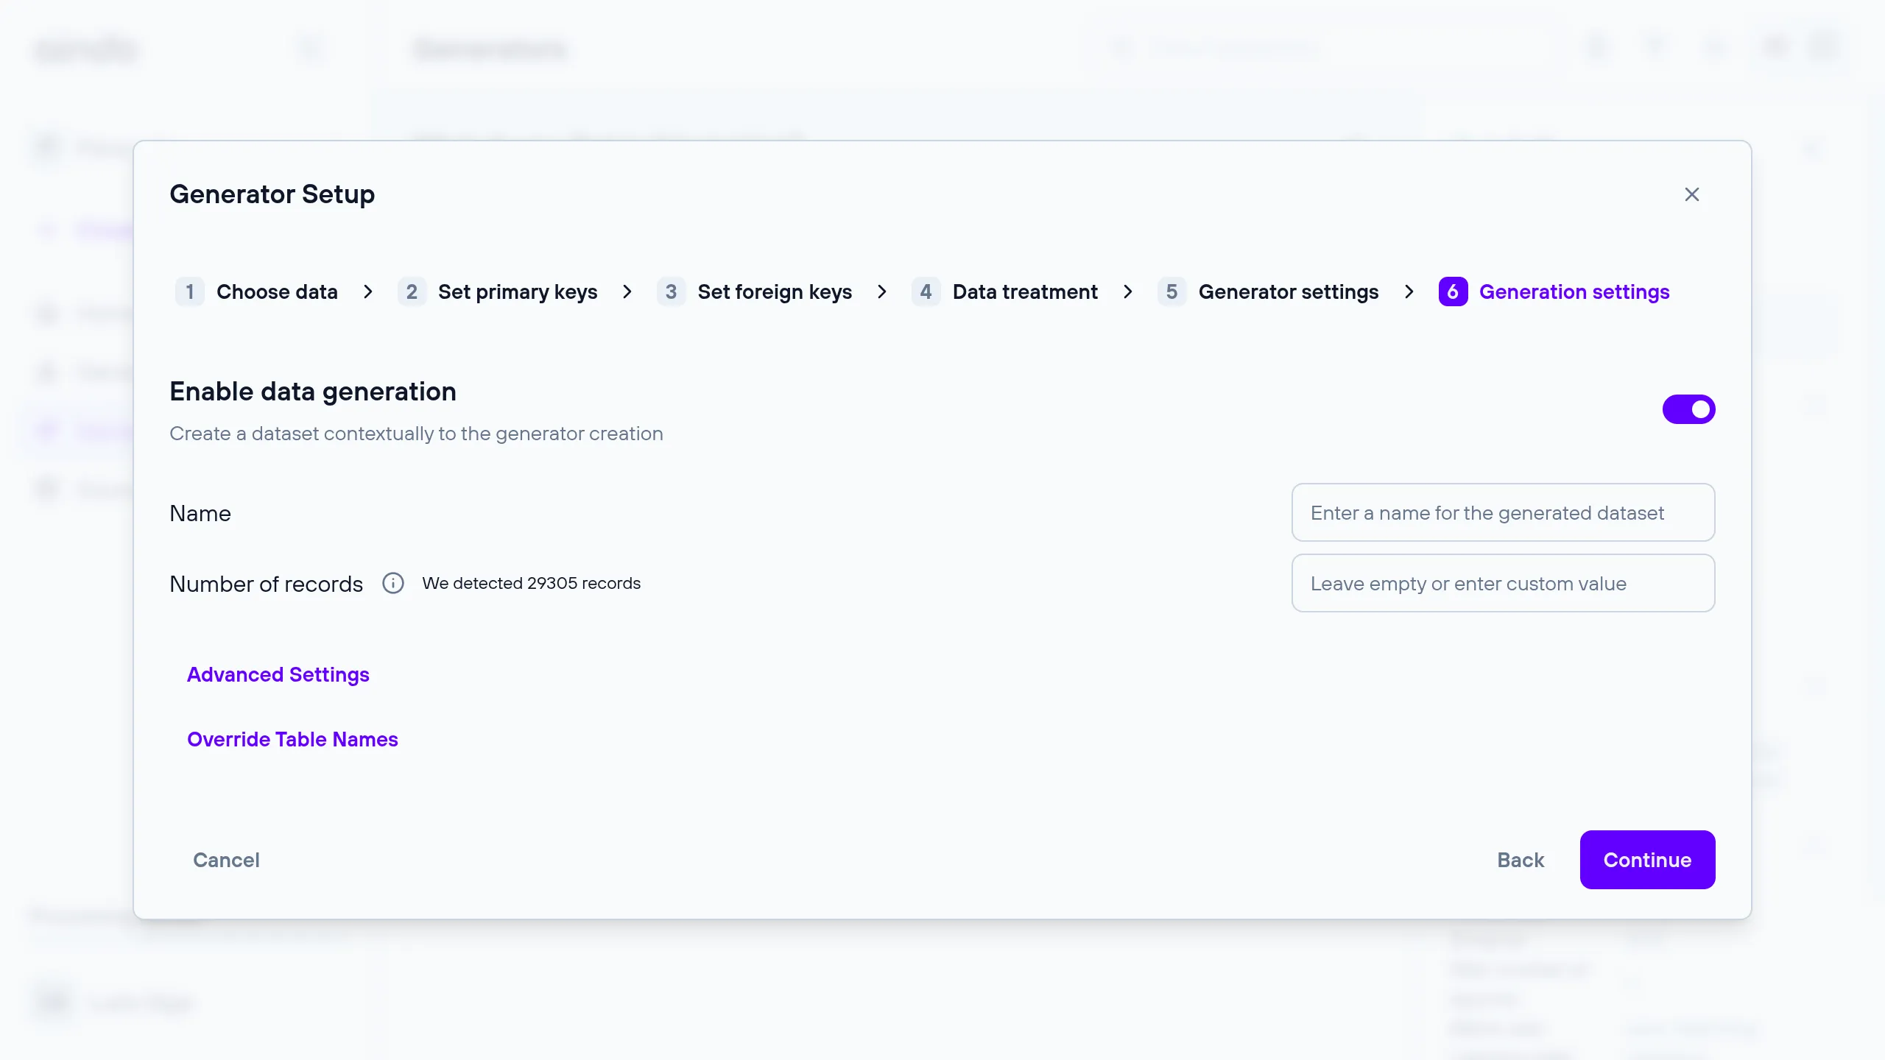This screenshot has height=1060, width=1885.
Task: Close the Generator Setup dialog
Action: (x=1691, y=194)
